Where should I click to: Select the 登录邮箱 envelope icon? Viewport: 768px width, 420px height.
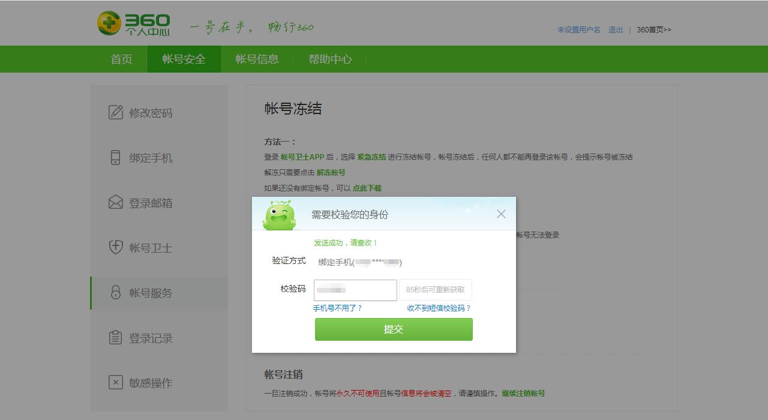coord(115,203)
